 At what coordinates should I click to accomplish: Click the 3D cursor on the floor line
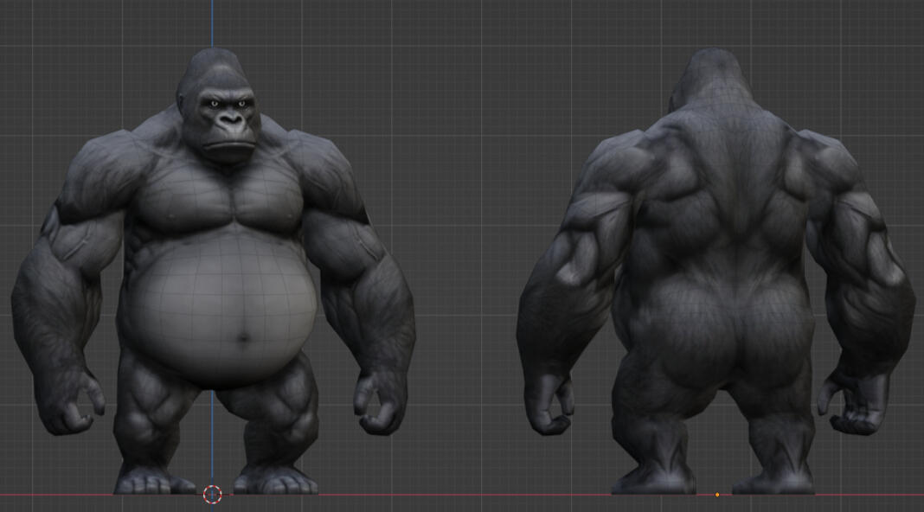point(212,495)
